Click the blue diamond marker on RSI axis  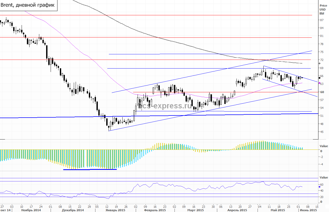point(320,186)
